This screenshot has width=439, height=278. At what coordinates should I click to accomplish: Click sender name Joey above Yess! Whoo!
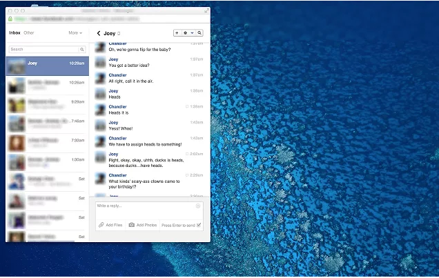coord(113,123)
